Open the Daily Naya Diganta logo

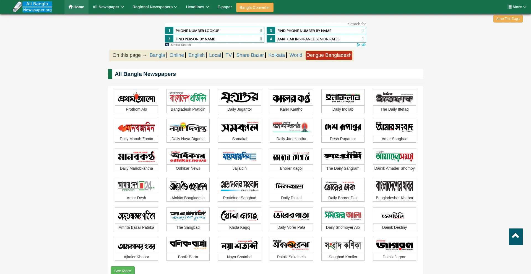click(x=188, y=127)
